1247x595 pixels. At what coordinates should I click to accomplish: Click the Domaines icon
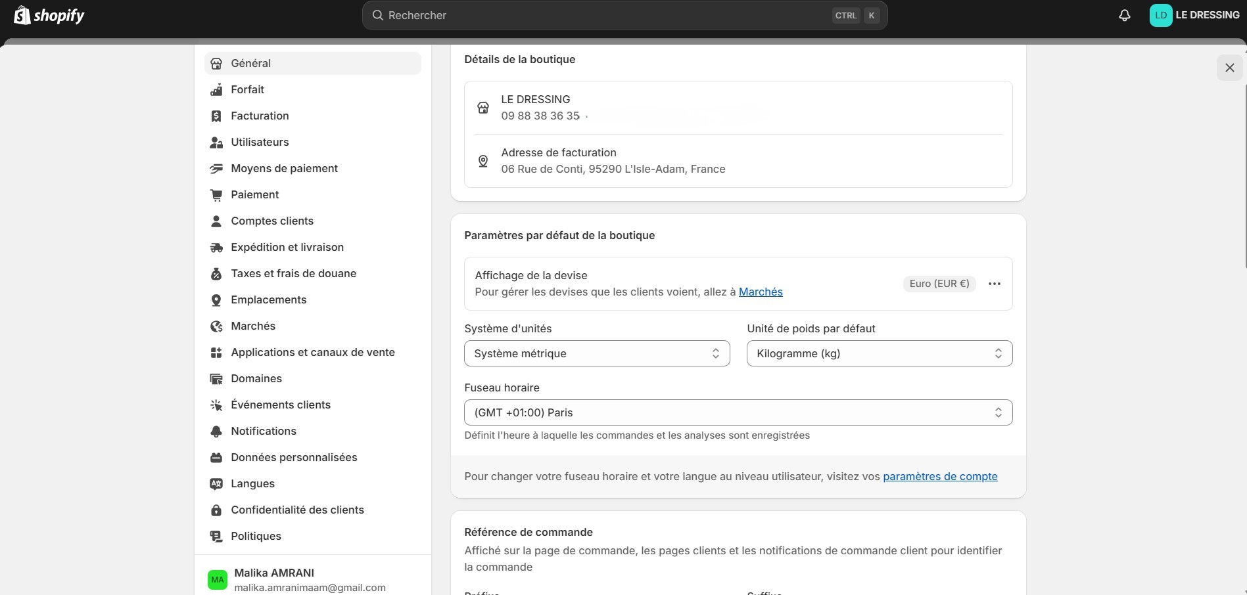tap(216, 379)
